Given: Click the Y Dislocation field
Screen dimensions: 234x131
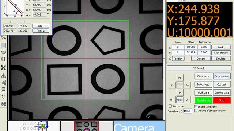Looking at the screenshot, I should (204, 52).
